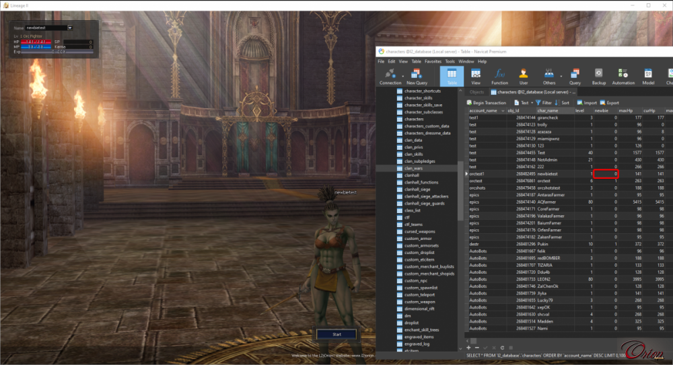Screen dimensions: 673x365
Task: Select the characters @l2_database table tab
Action: tap(532, 92)
